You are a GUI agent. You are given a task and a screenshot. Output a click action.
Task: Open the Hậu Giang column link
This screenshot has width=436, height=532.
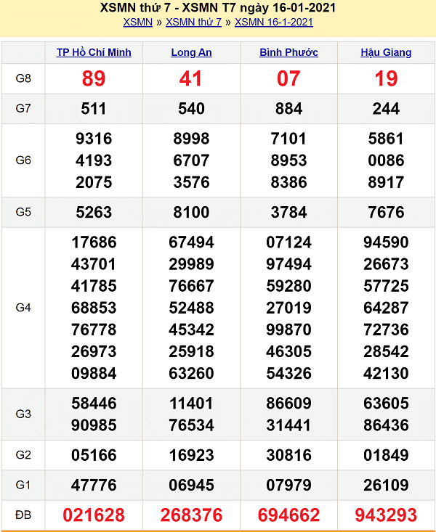pyautogui.click(x=386, y=52)
